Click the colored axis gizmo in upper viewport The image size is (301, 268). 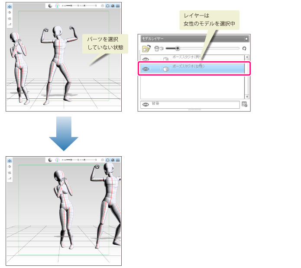pyautogui.click(x=57, y=6)
